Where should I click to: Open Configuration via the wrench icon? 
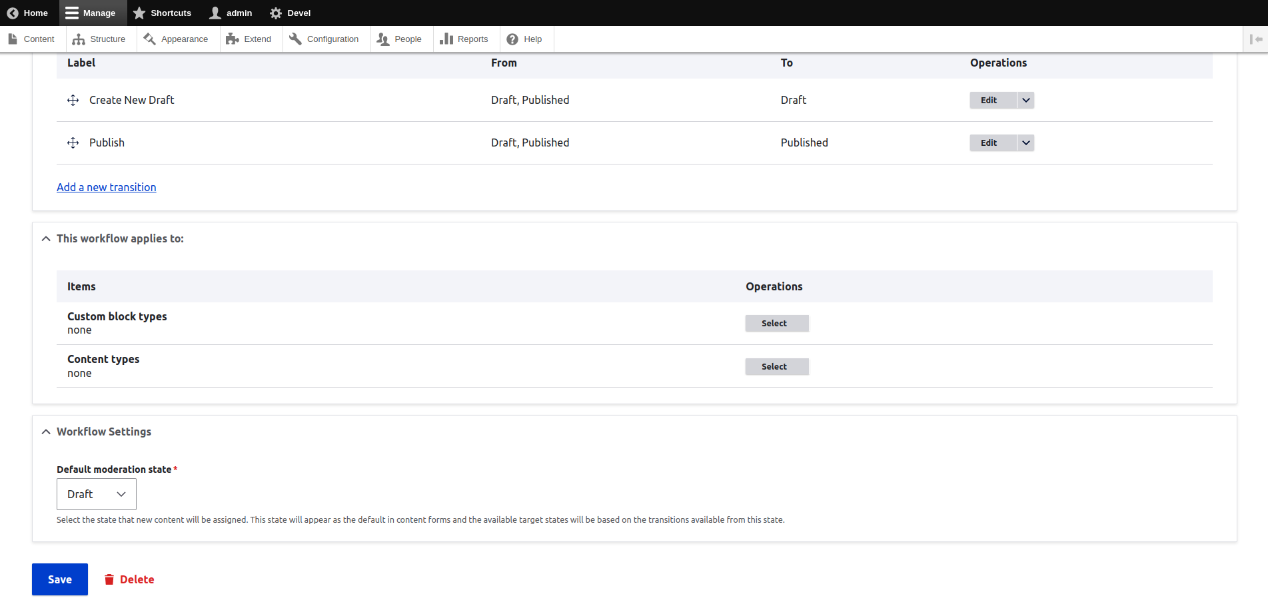click(x=295, y=39)
